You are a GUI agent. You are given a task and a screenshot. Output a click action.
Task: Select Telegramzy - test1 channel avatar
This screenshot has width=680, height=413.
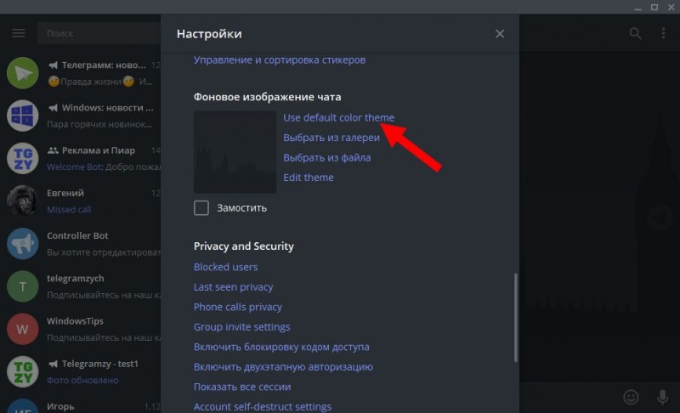pos(23,371)
